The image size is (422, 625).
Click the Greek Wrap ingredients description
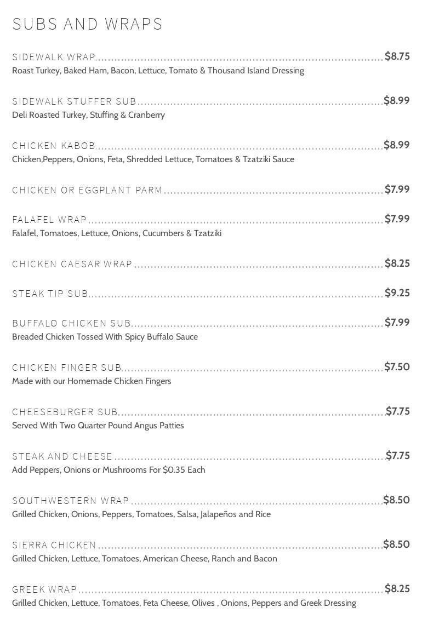(x=184, y=603)
